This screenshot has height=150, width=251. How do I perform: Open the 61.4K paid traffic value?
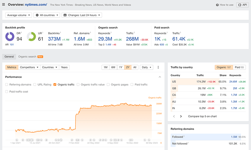[179, 39]
